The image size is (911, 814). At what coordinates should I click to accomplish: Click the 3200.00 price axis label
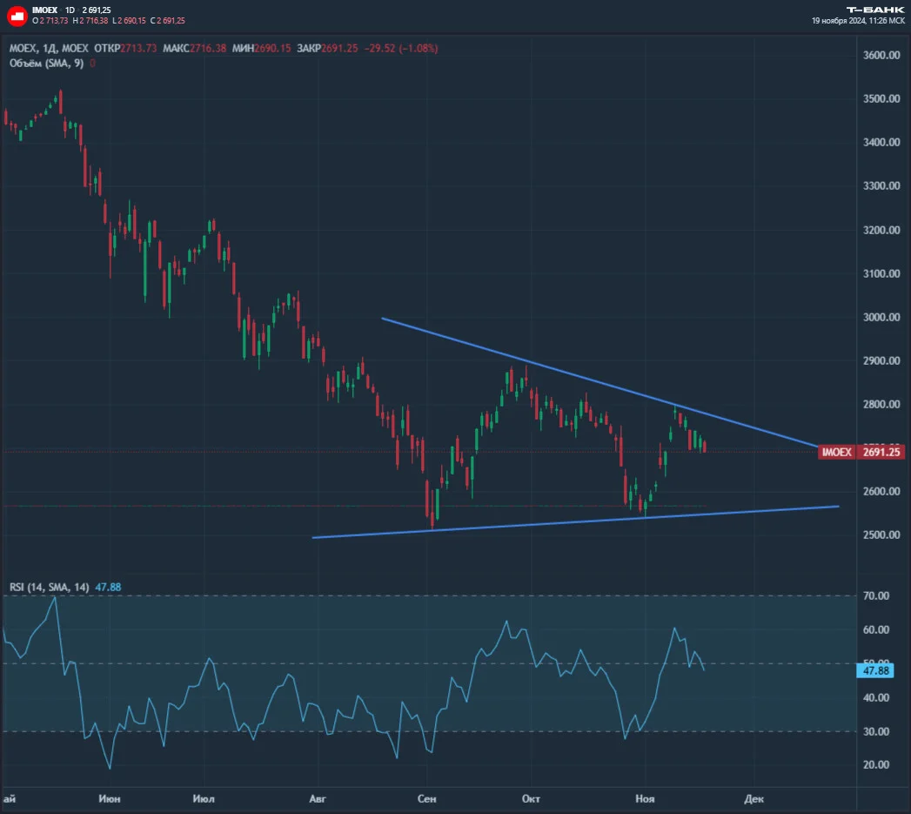[882, 230]
